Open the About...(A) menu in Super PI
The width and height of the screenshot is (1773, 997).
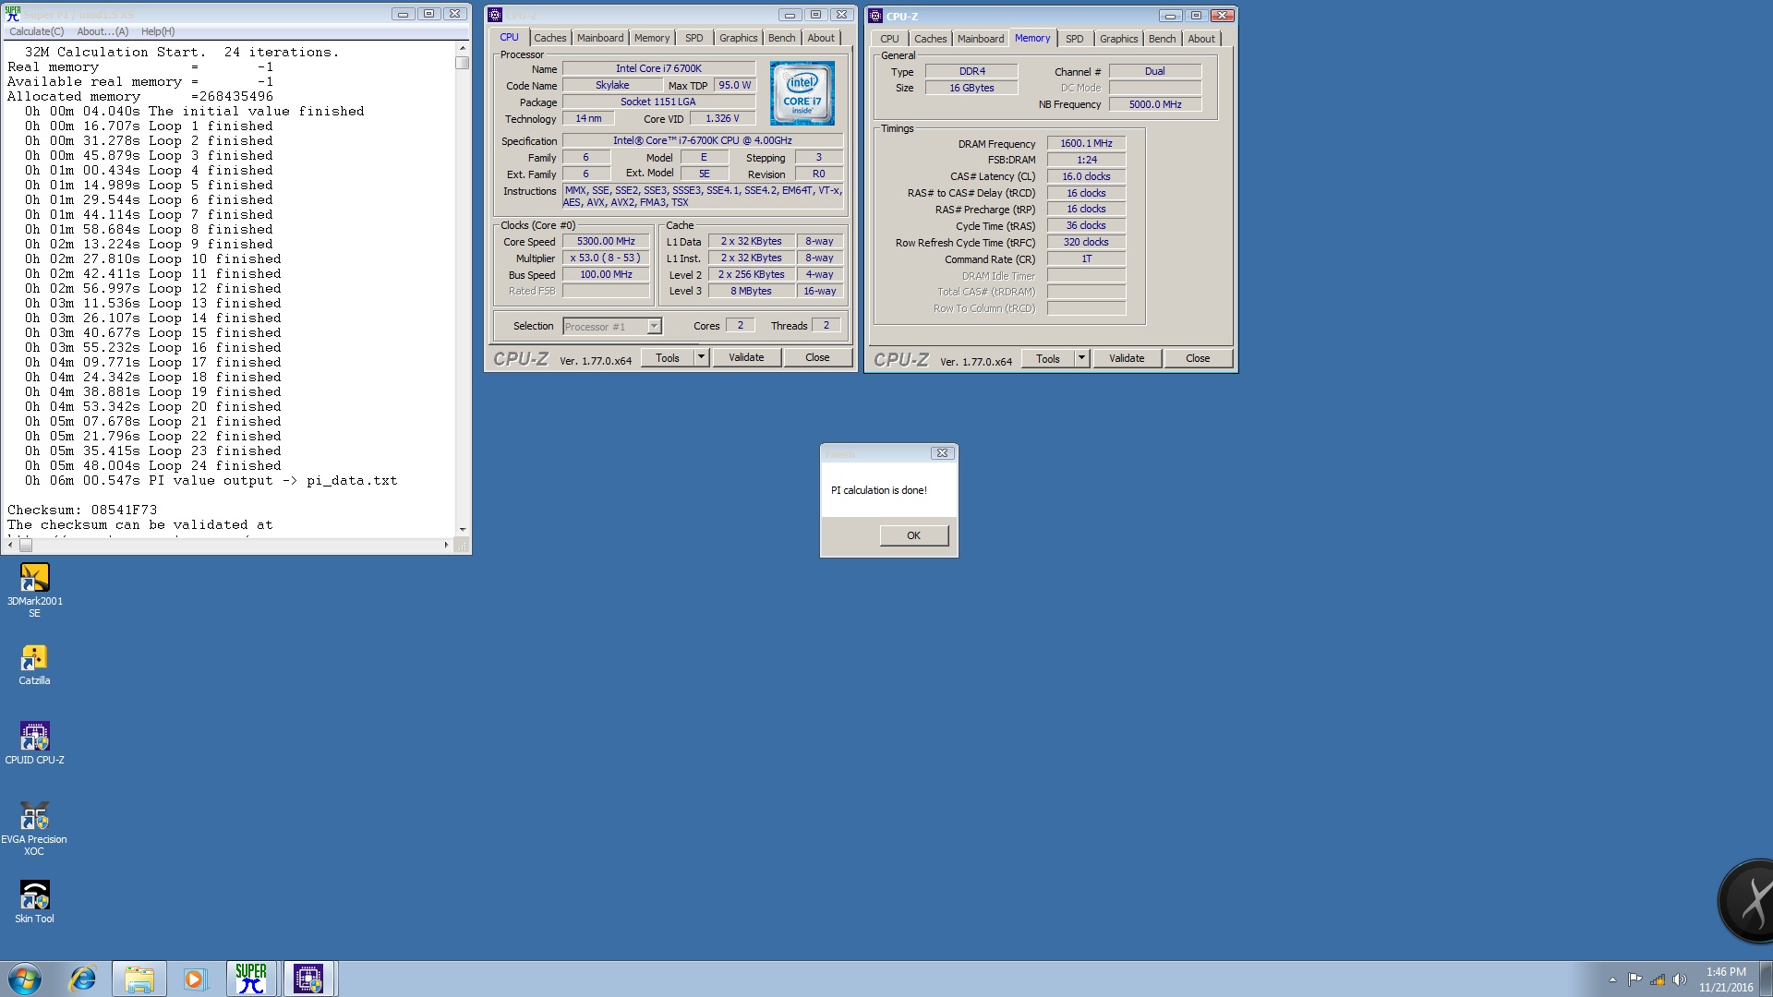coord(103,31)
